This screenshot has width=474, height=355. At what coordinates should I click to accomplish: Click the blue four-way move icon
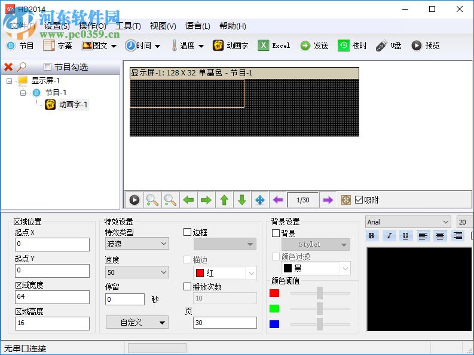point(260,200)
